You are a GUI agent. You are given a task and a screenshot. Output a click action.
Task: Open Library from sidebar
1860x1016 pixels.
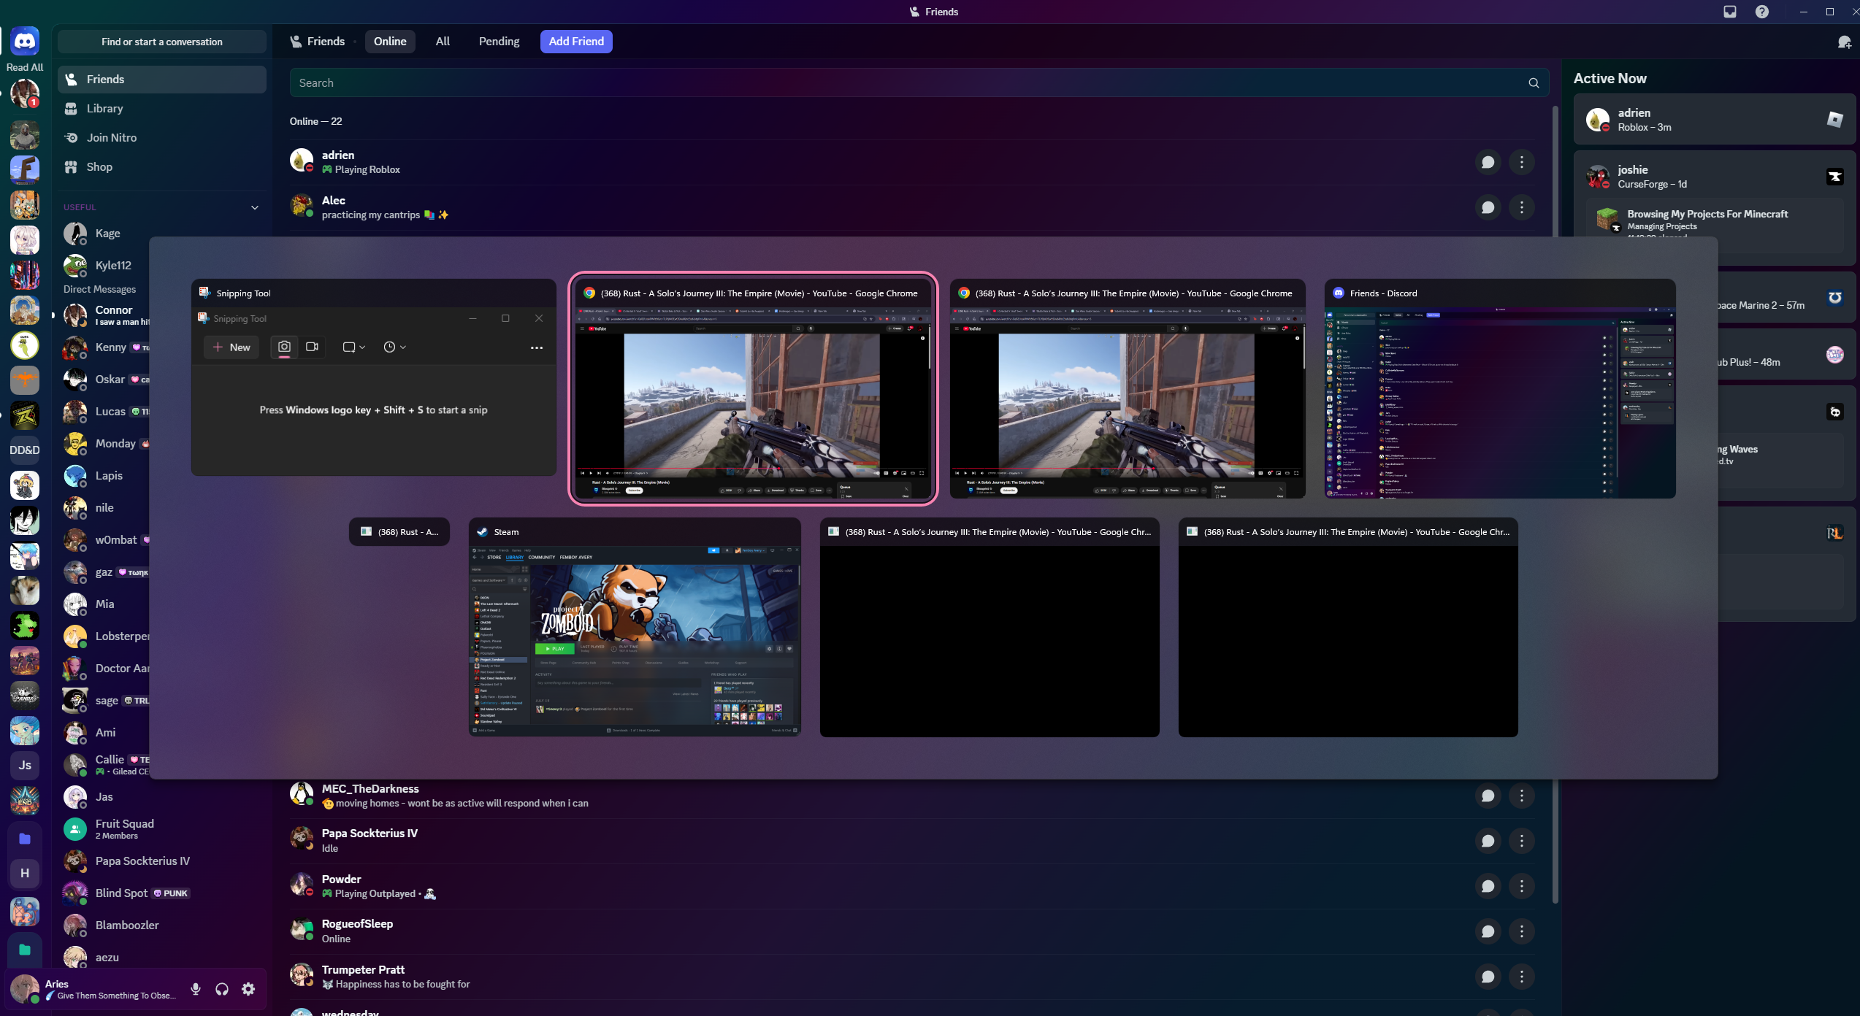pyautogui.click(x=162, y=109)
